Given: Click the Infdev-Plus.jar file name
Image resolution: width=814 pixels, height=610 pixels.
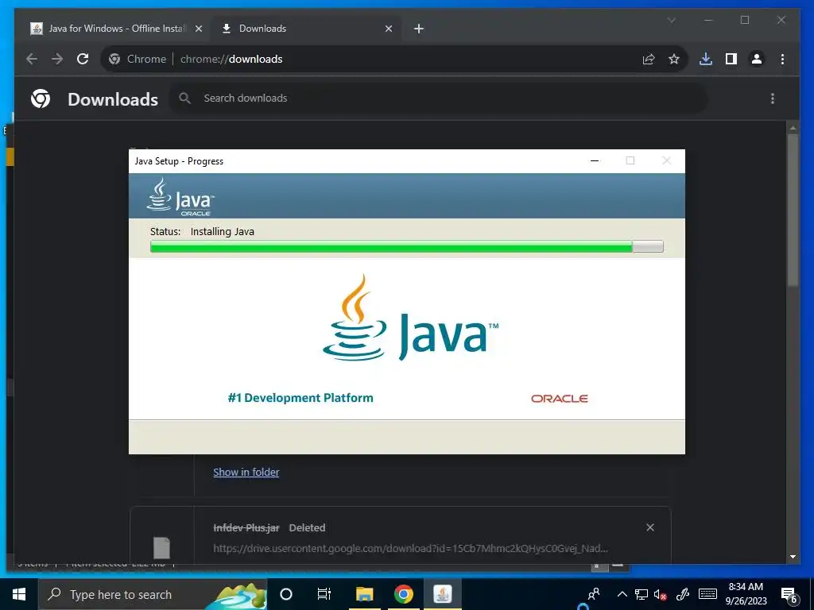Looking at the screenshot, I should (246, 527).
